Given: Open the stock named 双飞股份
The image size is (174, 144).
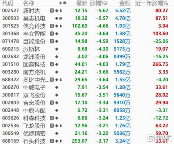Looking at the screenshot, I should click(x=34, y=95).
